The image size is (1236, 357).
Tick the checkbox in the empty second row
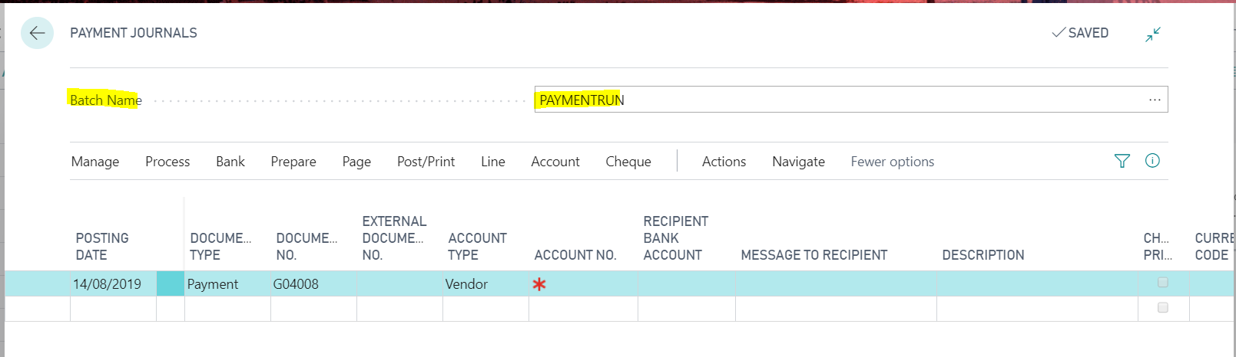click(1162, 307)
